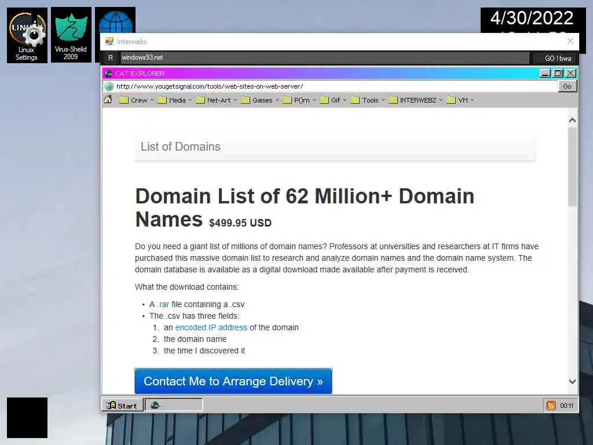Launch Virus-Sheild 2009 from the desktop
This screenshot has width=593, height=445.
click(71, 35)
